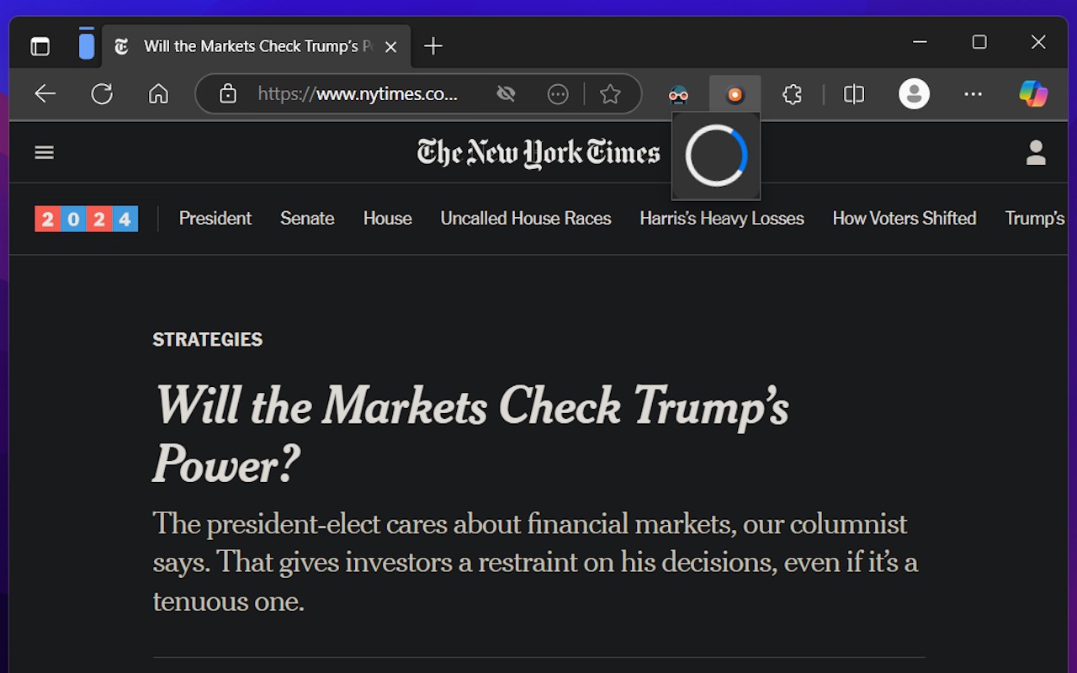This screenshot has width=1077, height=673.
Task: Click the browser back arrow
Action: click(x=45, y=94)
